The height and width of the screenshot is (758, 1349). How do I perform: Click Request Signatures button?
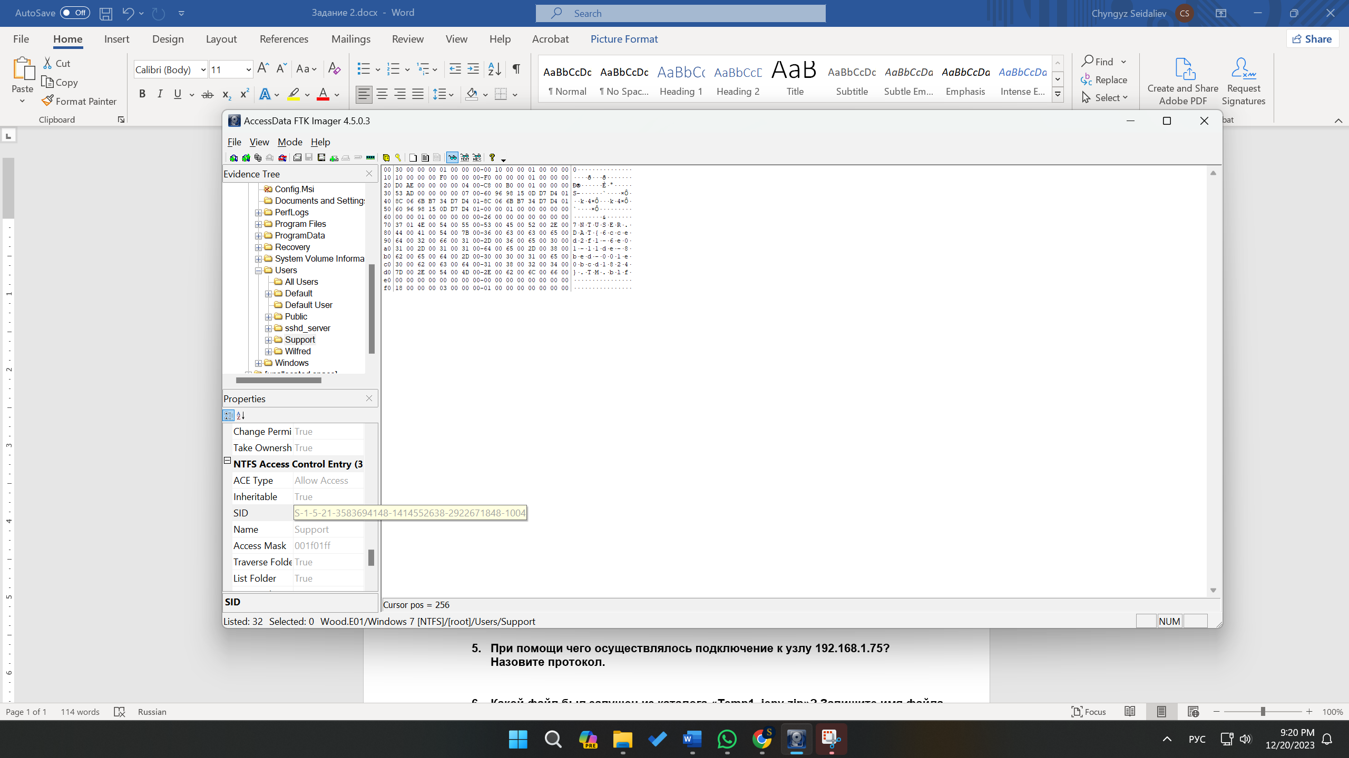point(1243,81)
